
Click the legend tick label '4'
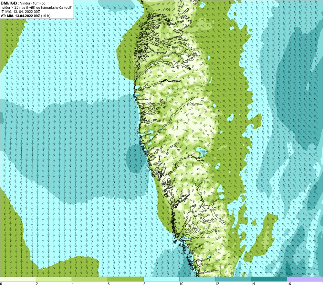(73, 284)
